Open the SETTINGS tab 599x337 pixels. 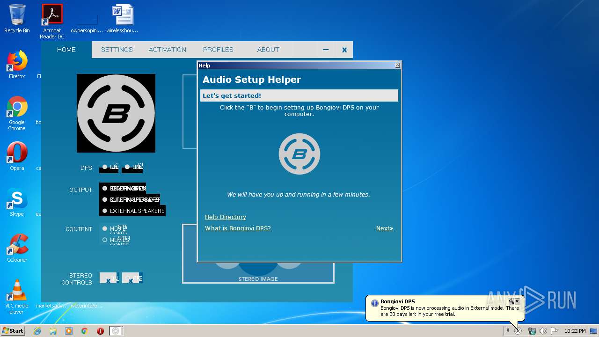point(117,50)
